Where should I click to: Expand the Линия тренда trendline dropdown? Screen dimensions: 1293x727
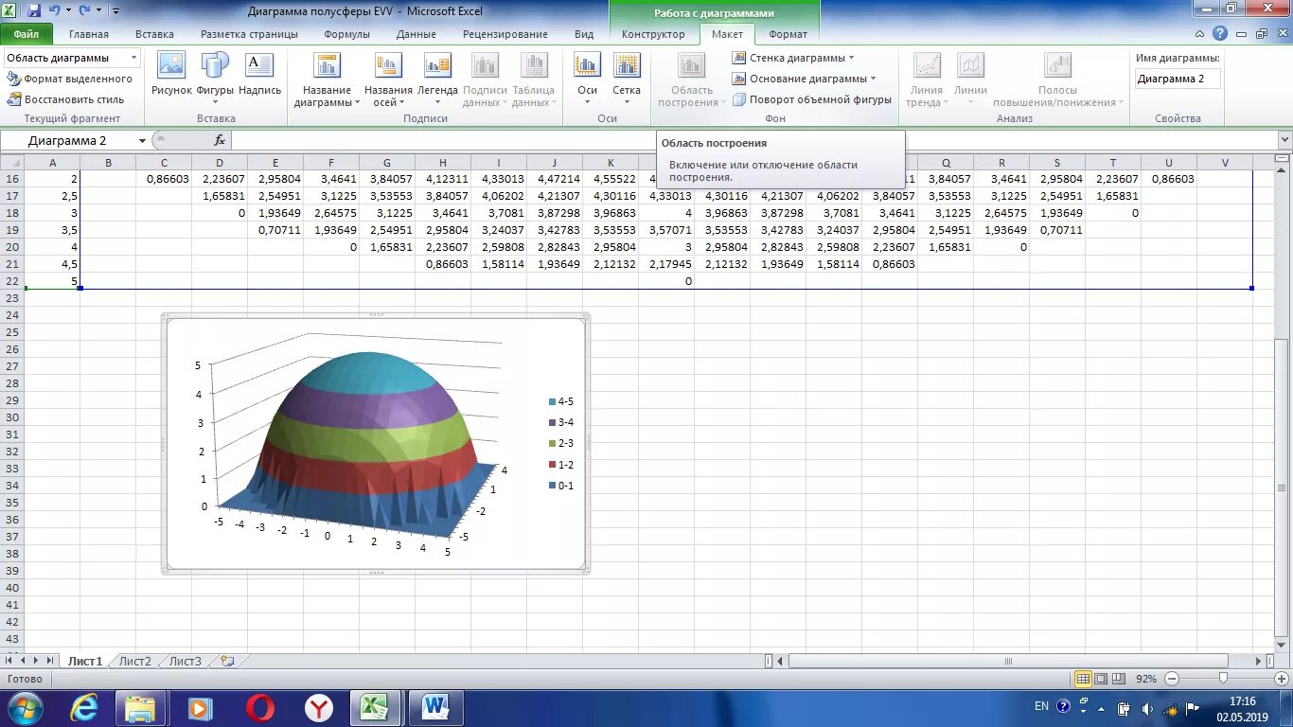click(925, 80)
